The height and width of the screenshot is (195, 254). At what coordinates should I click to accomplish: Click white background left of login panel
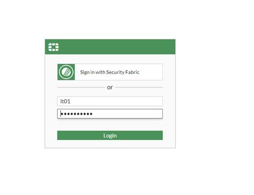tap(23, 93)
